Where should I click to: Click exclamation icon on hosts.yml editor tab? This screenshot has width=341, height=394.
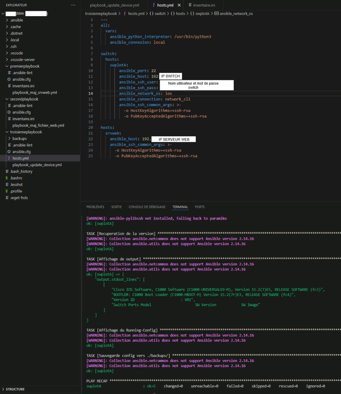click(154, 5)
